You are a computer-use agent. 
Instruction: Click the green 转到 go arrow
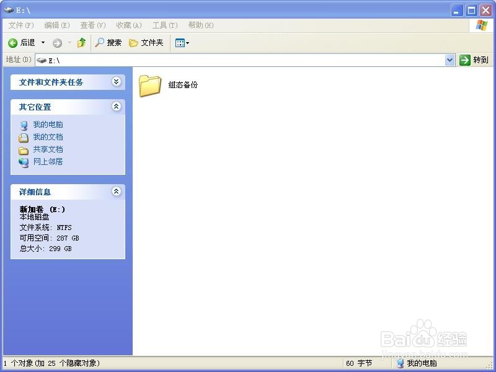tap(464, 60)
